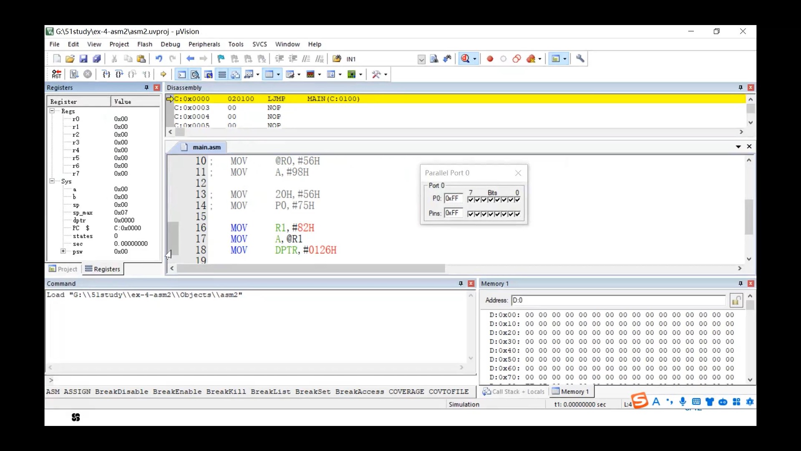Viewport: 801px width, 451px height.
Task: Switch to the Project tab
Action: 63,269
